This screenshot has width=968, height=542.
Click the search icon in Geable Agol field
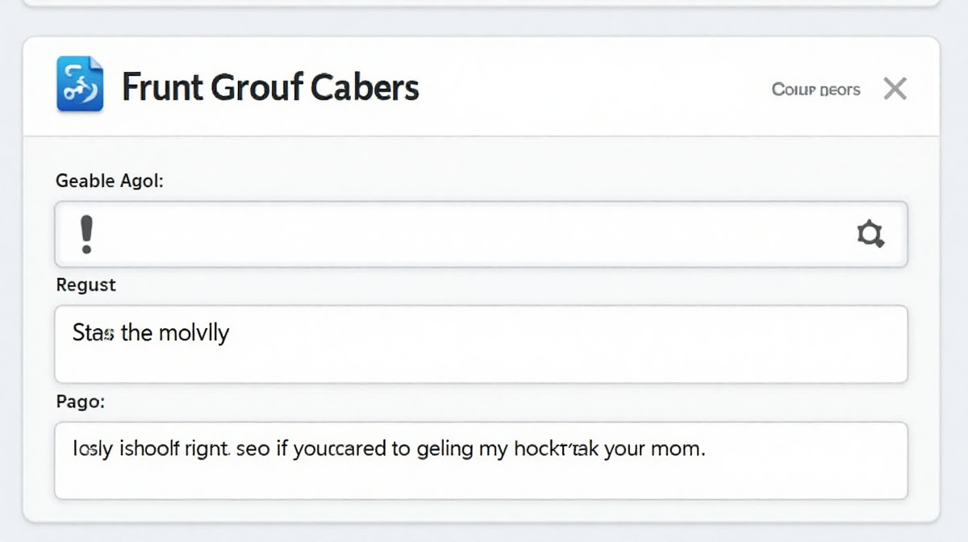click(x=870, y=235)
